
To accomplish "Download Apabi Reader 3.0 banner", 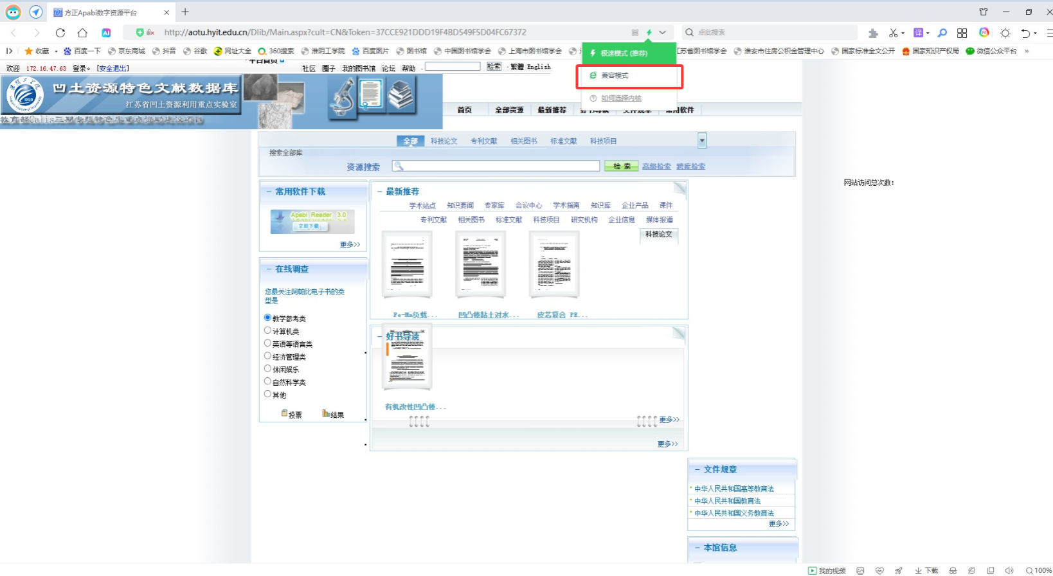I will pyautogui.click(x=312, y=221).
